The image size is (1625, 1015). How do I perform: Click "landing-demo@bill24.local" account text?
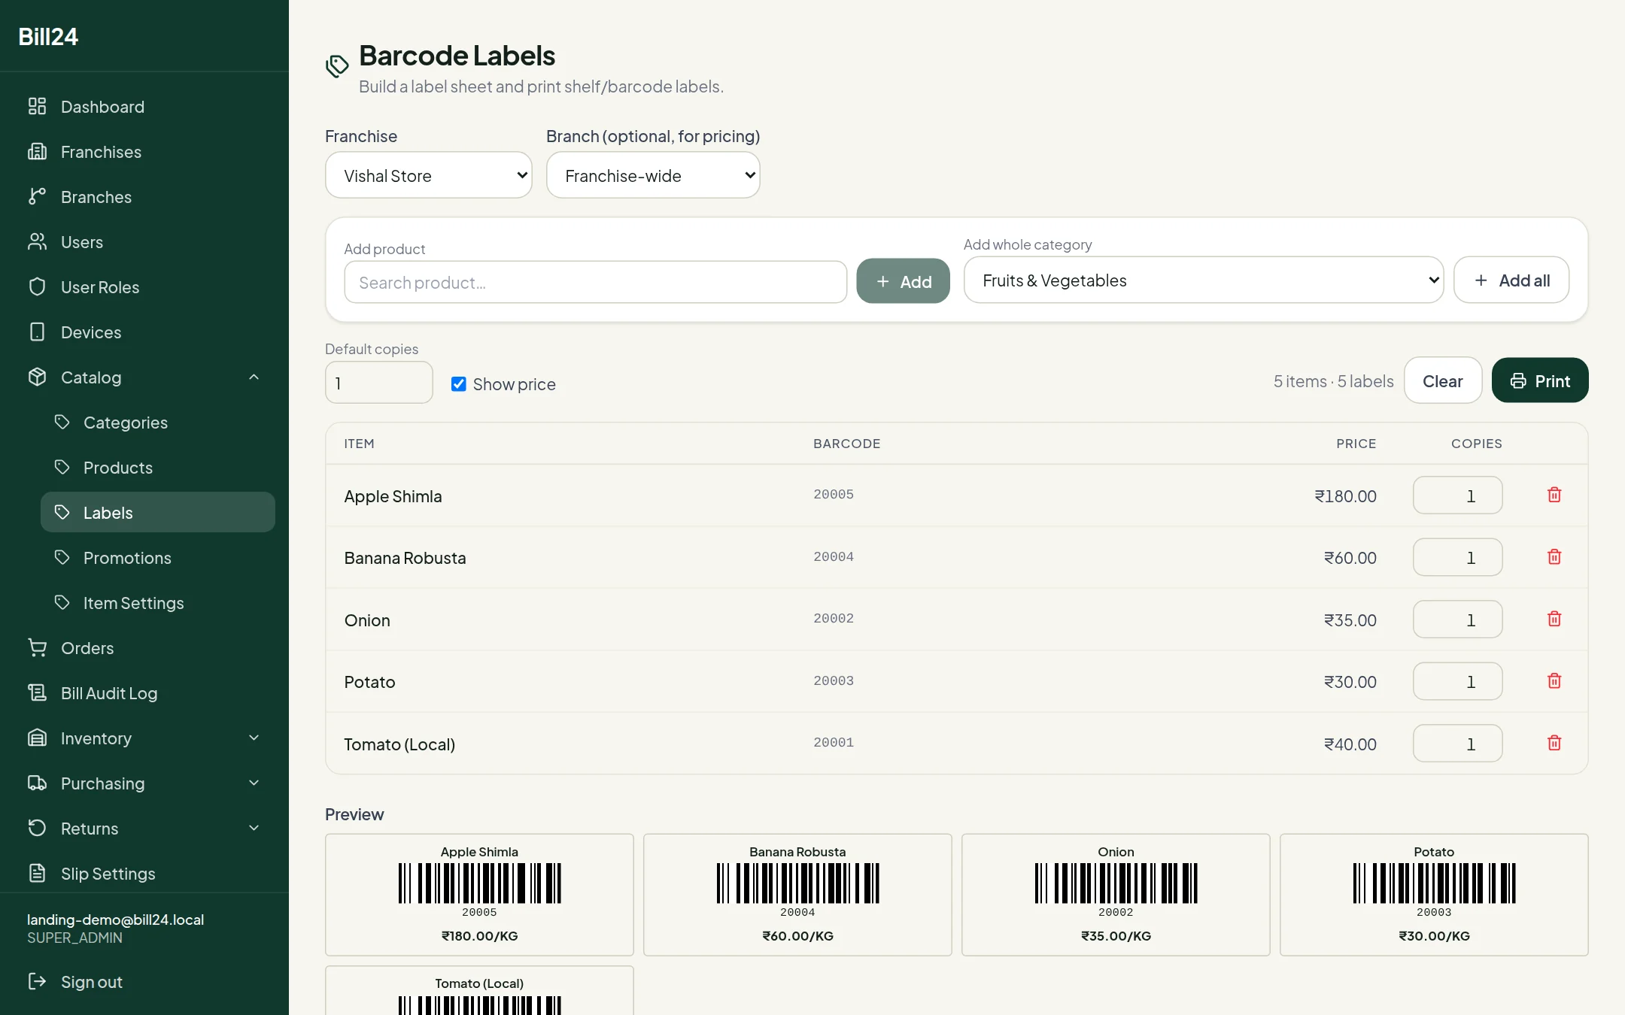(x=116, y=920)
